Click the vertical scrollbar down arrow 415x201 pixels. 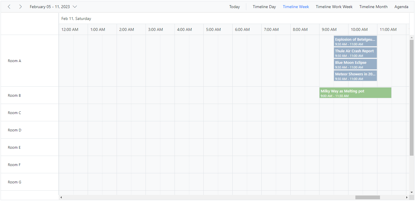(412, 192)
